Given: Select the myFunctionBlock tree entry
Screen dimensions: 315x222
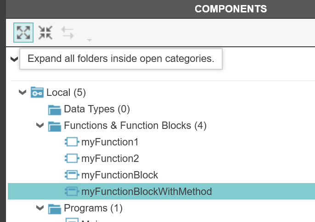Looking at the screenshot, I should tap(119, 175).
